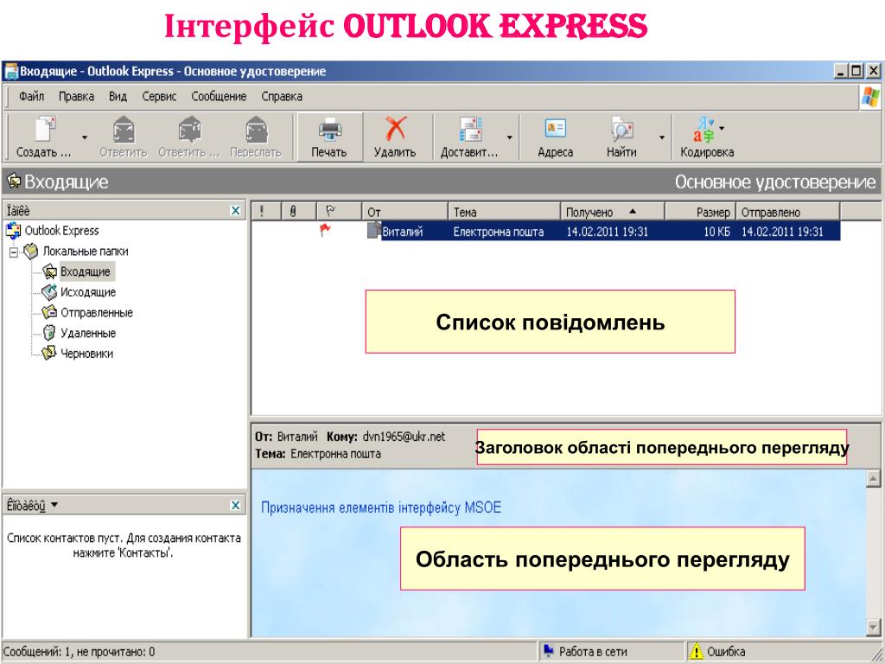Open the Найти dropdown arrow

pos(661,137)
